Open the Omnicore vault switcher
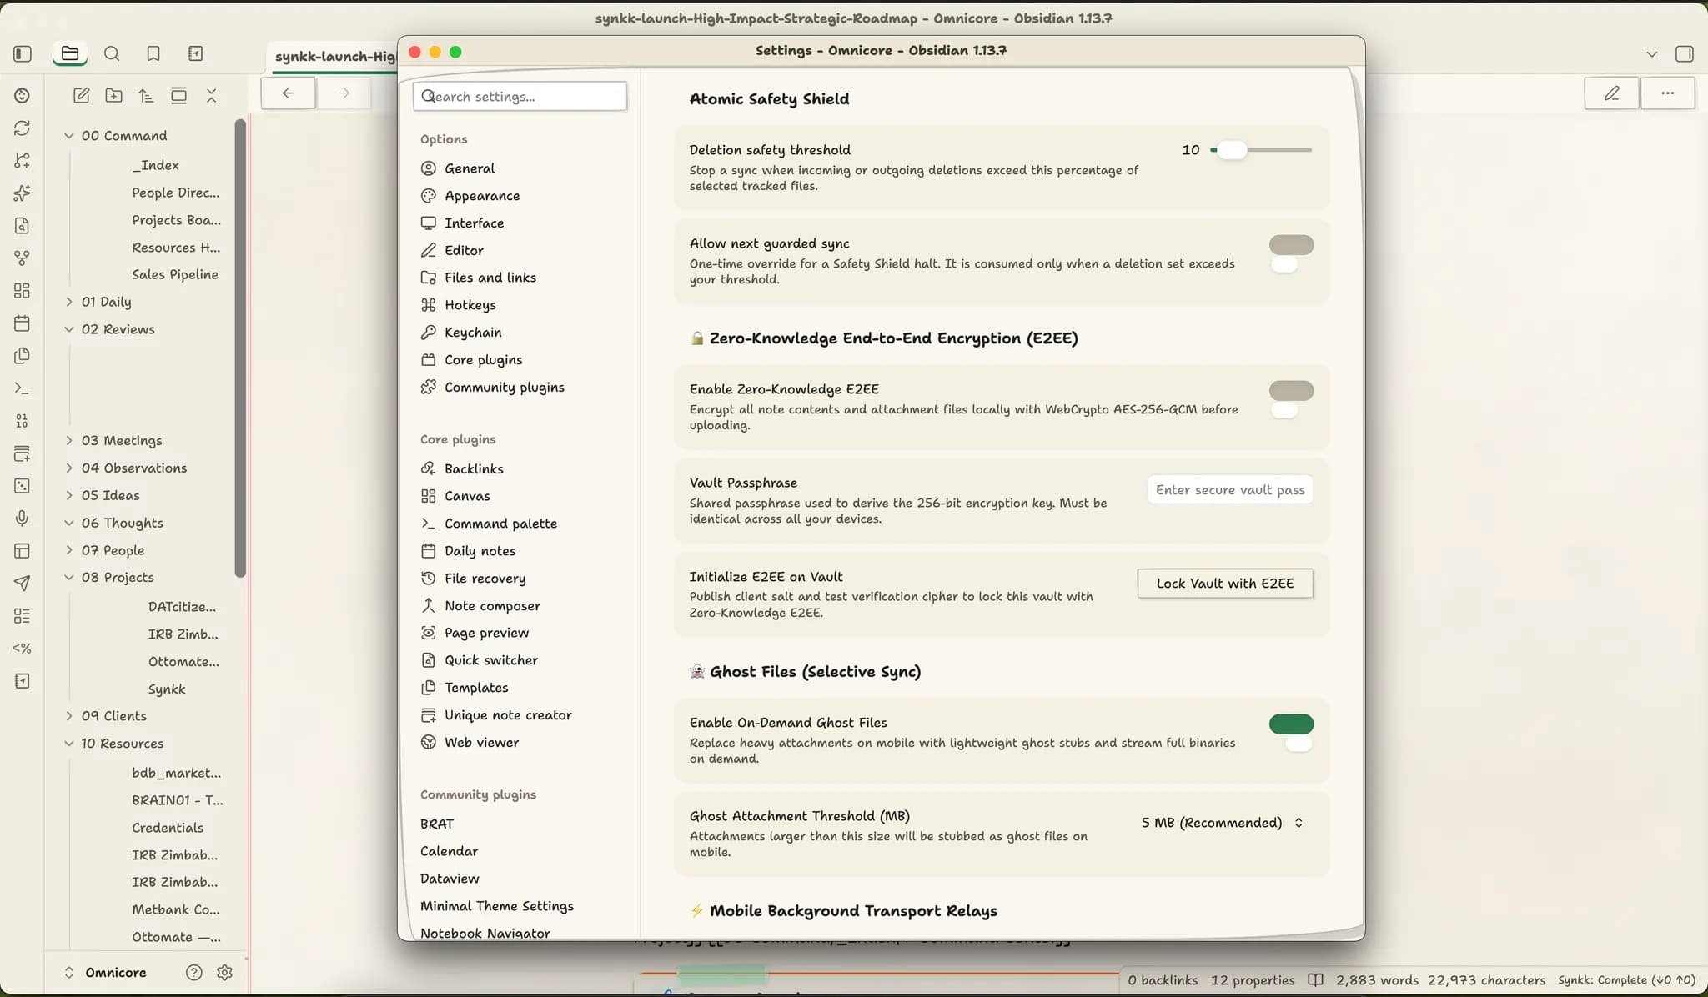The width and height of the screenshot is (1708, 997). coord(105,973)
